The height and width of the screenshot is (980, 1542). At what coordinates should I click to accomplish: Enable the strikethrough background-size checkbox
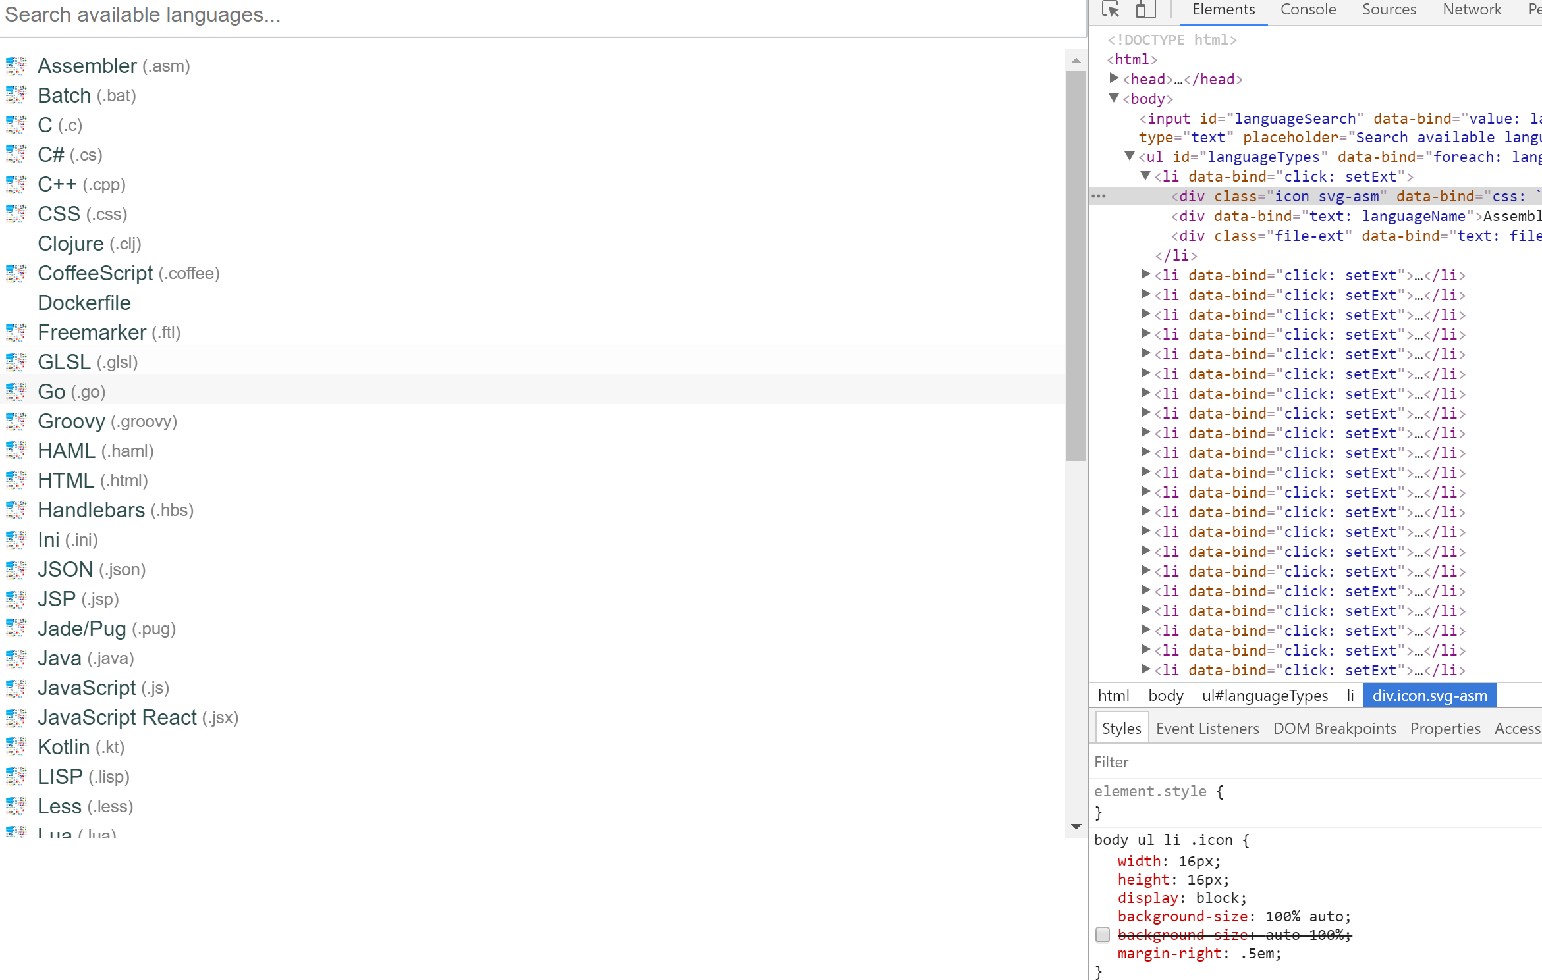pos(1103,935)
